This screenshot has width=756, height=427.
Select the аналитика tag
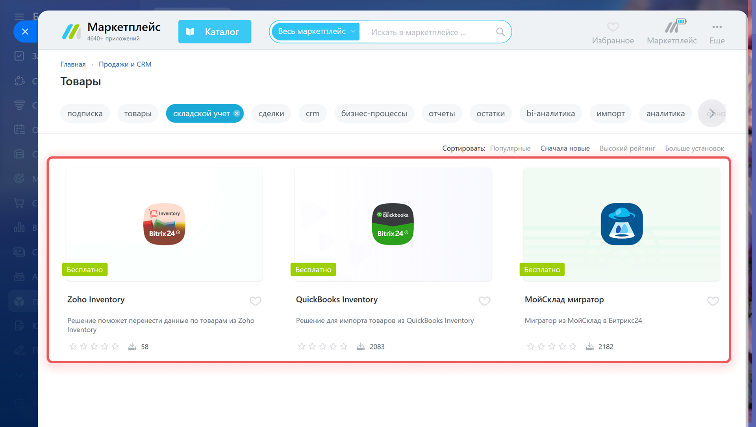(665, 113)
